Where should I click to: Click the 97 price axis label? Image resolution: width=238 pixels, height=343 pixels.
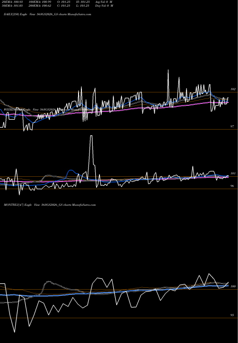tap(232, 126)
